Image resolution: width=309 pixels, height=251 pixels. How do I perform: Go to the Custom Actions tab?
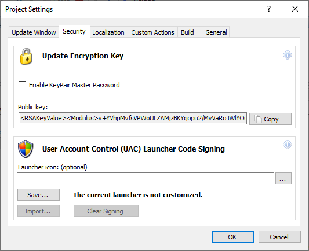click(152, 32)
